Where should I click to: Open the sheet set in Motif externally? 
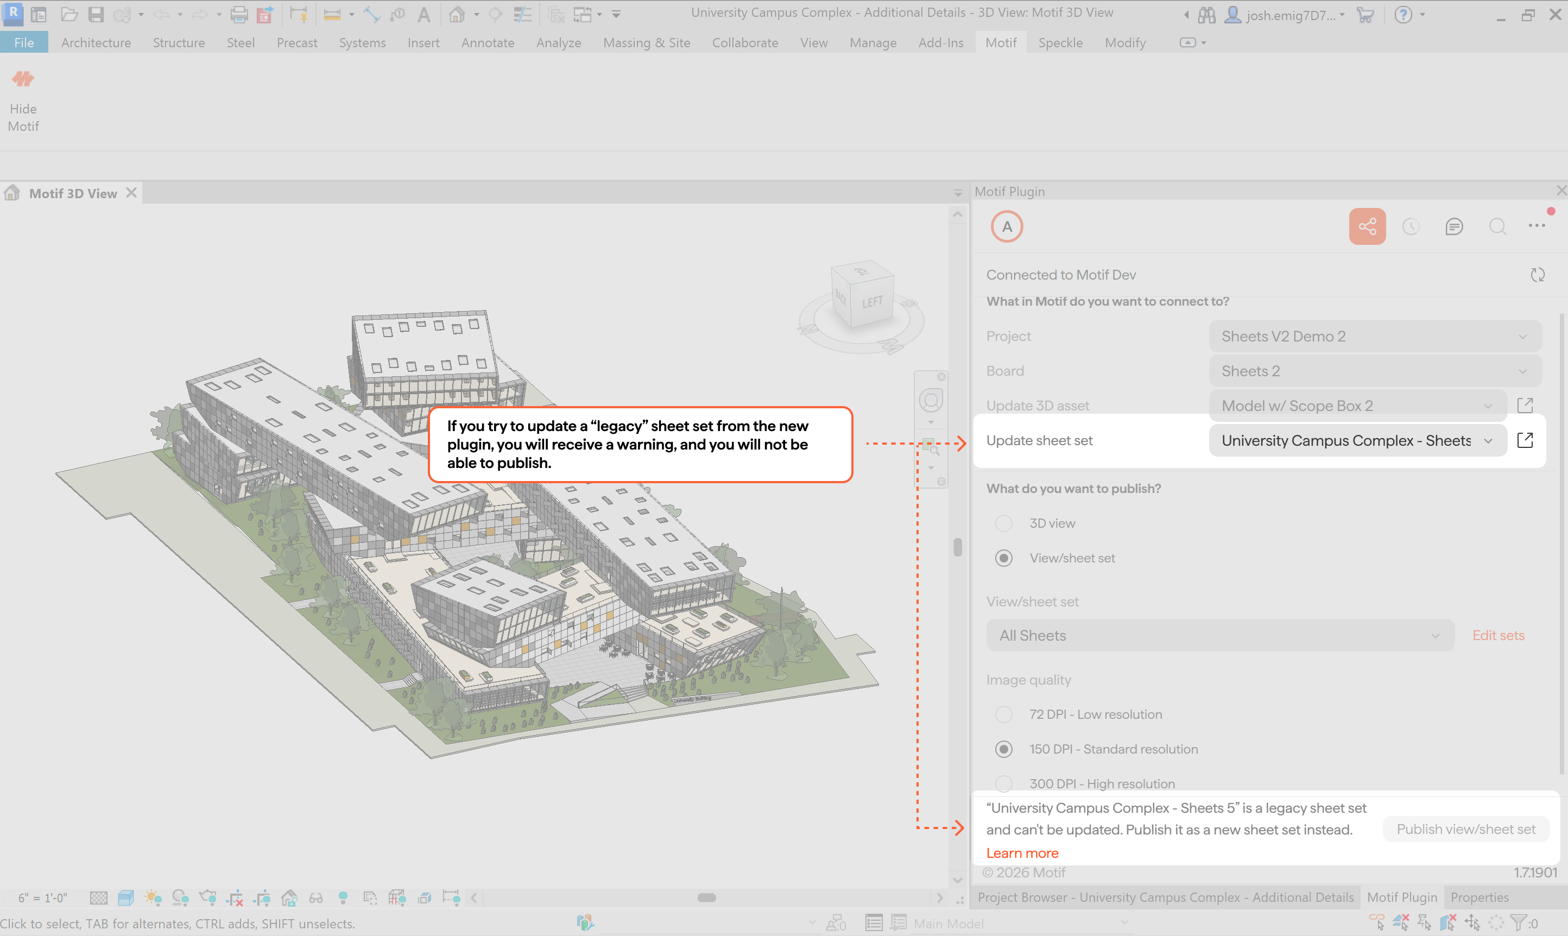(x=1525, y=440)
